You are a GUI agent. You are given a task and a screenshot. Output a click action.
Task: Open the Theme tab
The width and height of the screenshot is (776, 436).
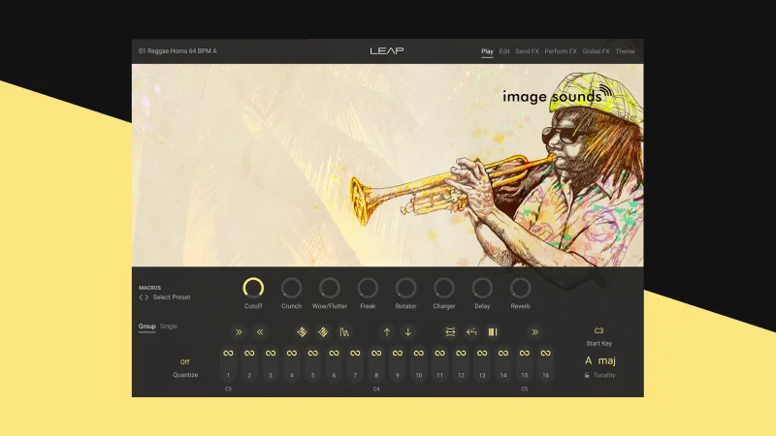coord(625,51)
